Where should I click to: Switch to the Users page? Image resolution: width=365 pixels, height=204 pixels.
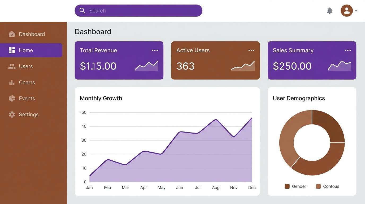[x=26, y=66]
